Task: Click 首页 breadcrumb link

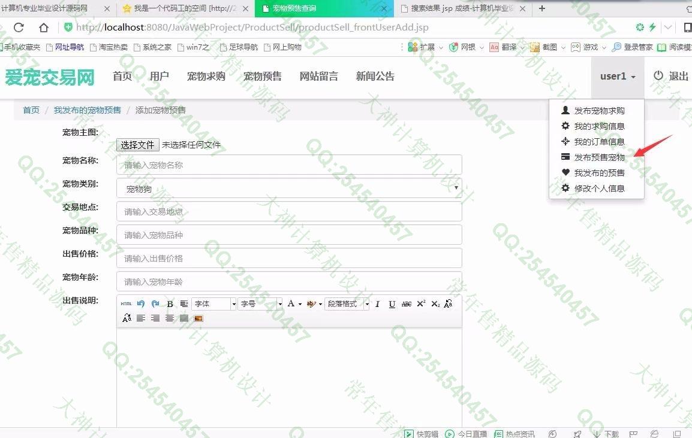Action: [31, 110]
